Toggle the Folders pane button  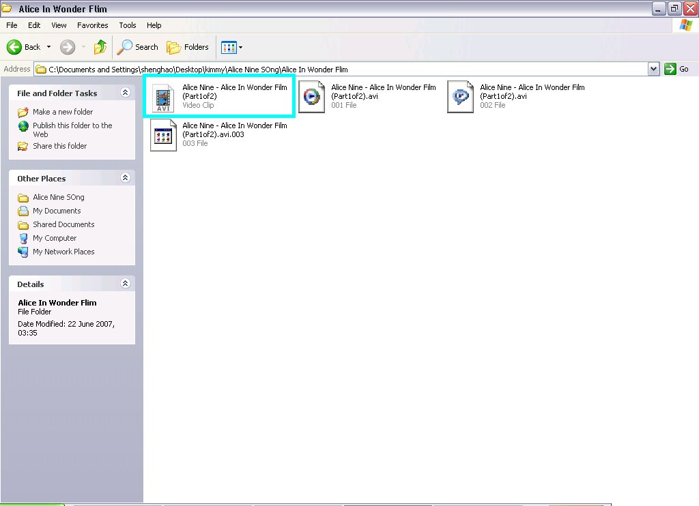(187, 47)
